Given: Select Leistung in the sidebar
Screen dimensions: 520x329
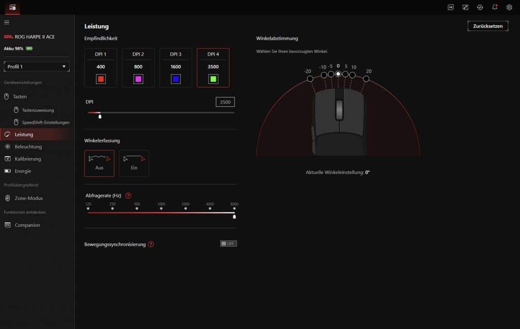Looking at the screenshot, I should pyautogui.click(x=37, y=134).
